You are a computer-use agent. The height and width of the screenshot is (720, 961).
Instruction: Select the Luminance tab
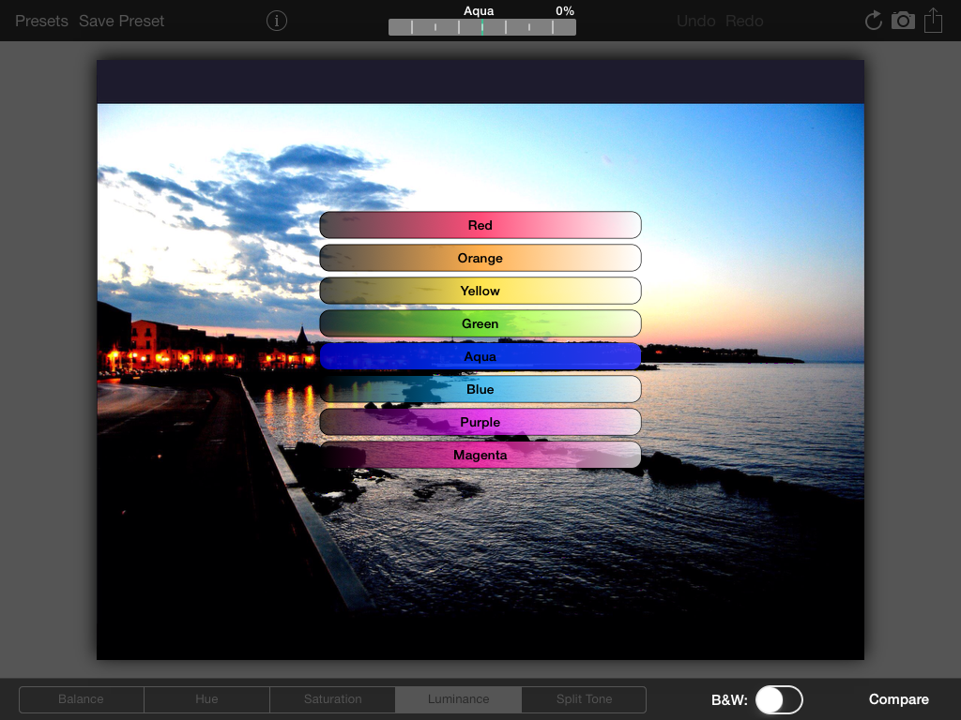(458, 699)
